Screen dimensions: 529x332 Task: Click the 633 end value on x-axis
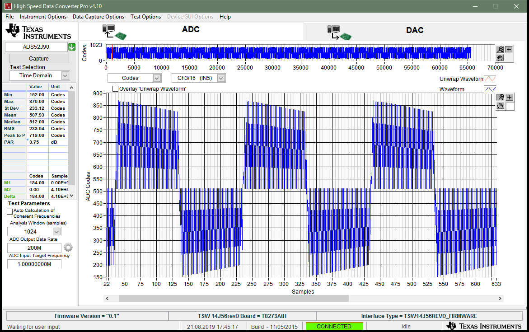[x=496, y=284]
